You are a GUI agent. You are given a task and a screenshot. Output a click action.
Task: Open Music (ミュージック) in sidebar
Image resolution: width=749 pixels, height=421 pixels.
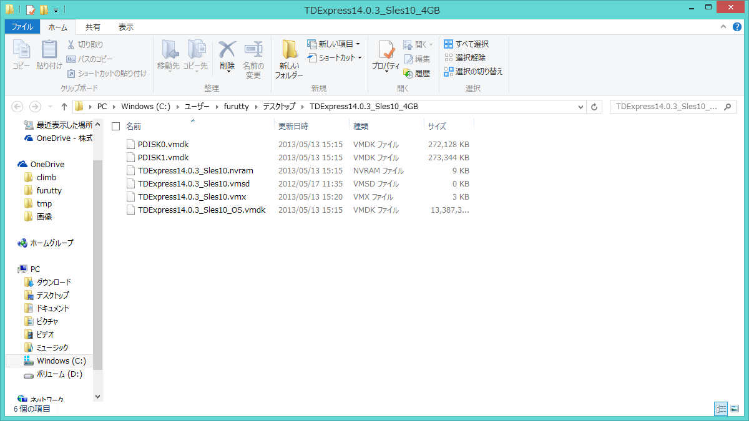coord(46,347)
